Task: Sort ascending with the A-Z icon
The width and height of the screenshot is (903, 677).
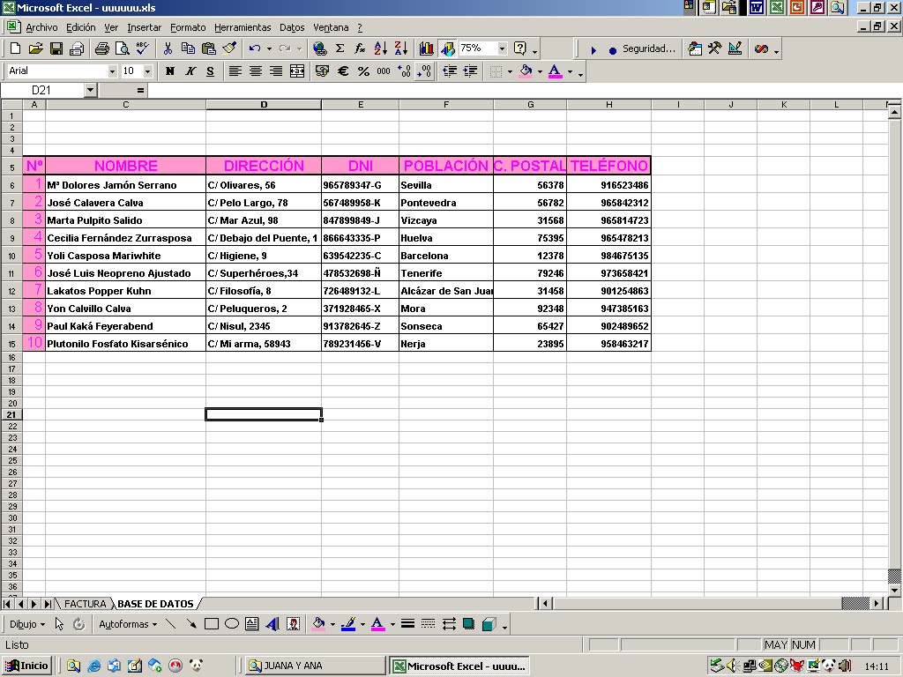Action: coord(379,48)
